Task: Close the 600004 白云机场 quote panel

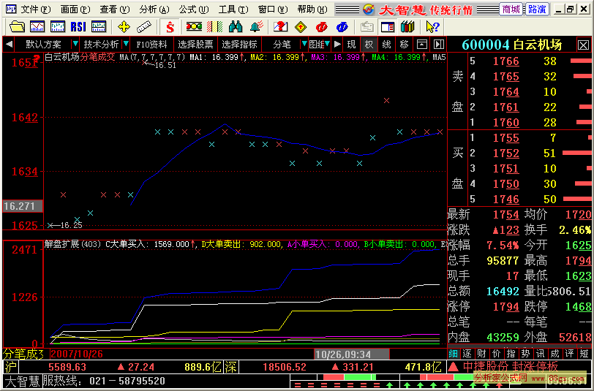Action: point(584,45)
